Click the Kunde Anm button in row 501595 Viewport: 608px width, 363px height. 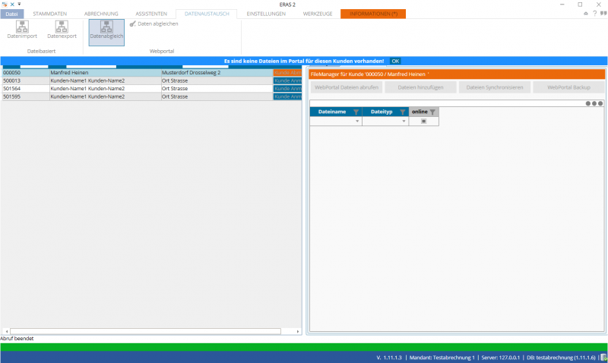coord(287,96)
